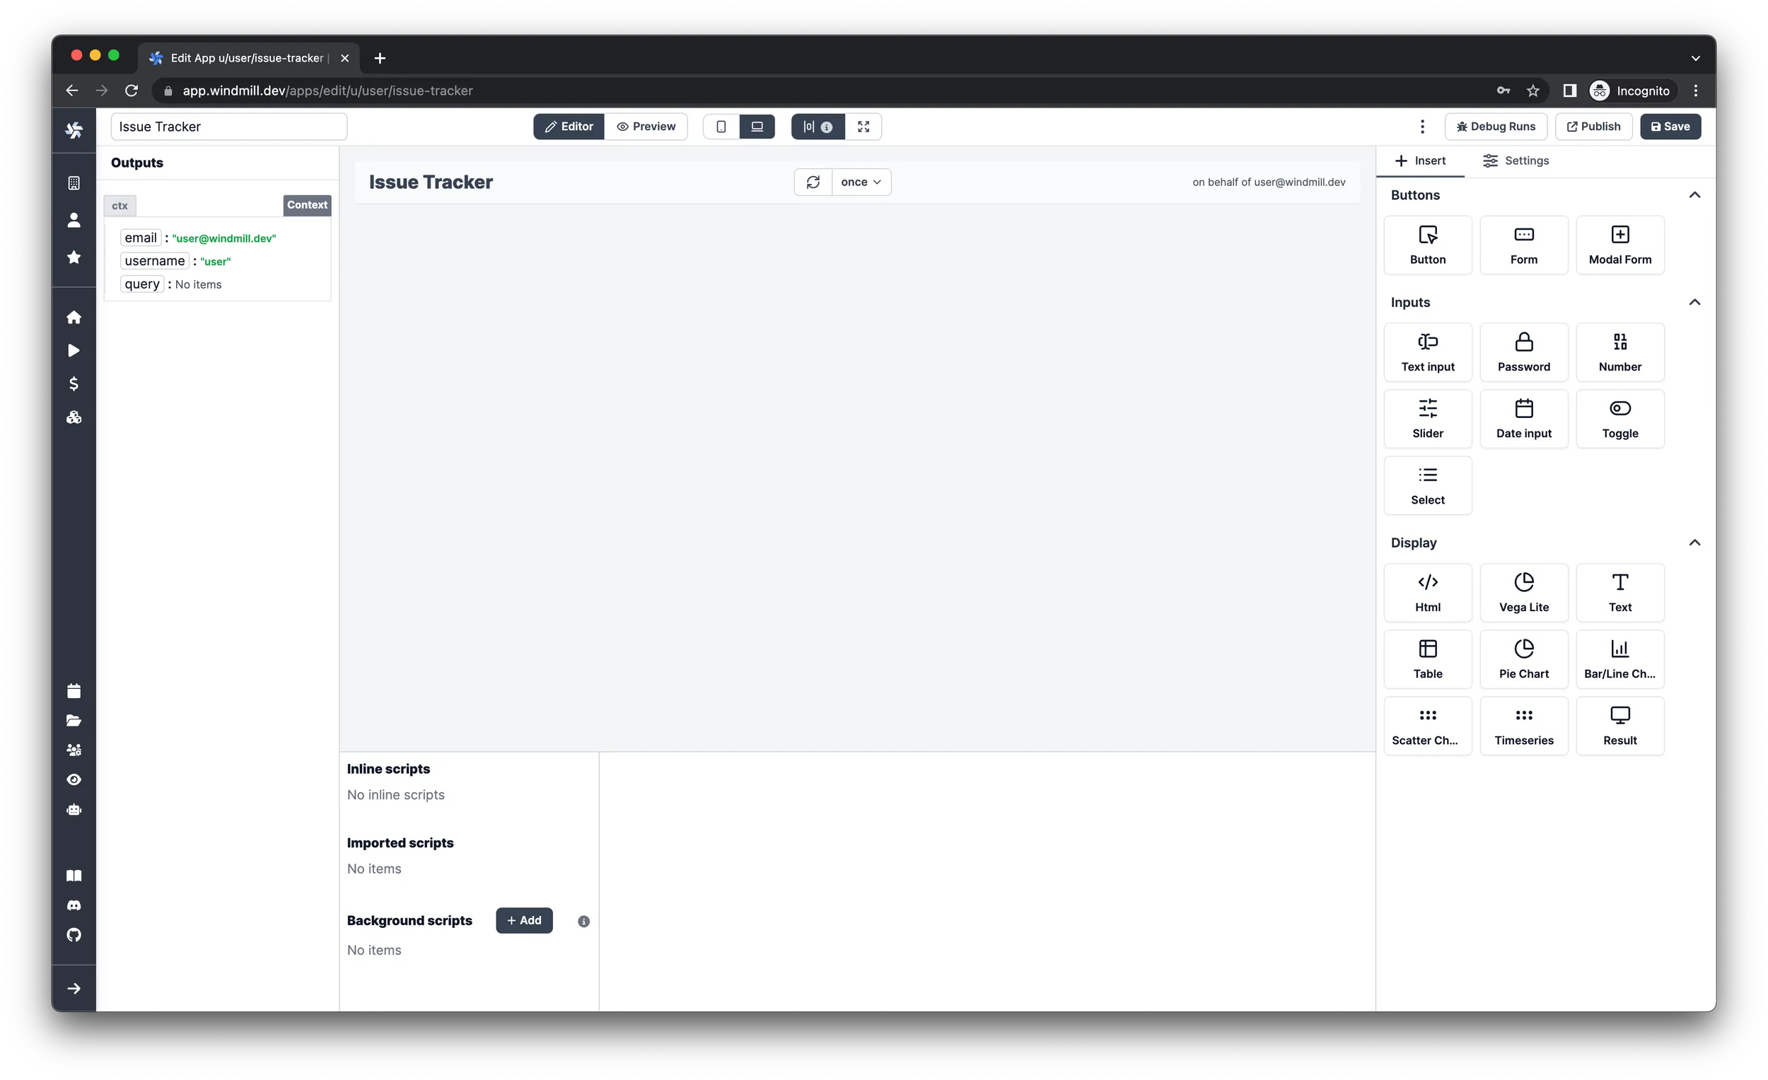Add a Modal Form button component
Viewport: 1768px width, 1080px height.
[1620, 245]
